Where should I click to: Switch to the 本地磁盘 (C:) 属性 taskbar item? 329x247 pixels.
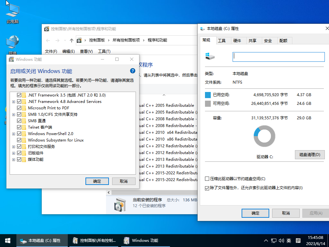42,241
